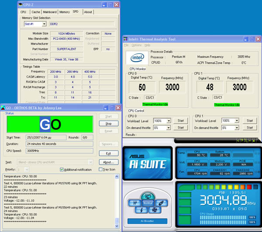
Task: Open the ORTHOS Test type dropdown
Action: pos(91,162)
